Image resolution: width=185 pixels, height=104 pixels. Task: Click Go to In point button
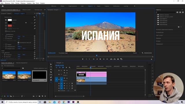click(94, 59)
